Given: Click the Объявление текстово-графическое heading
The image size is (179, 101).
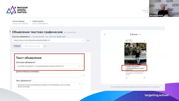Looking at the screenshot, I should coord(37,32).
